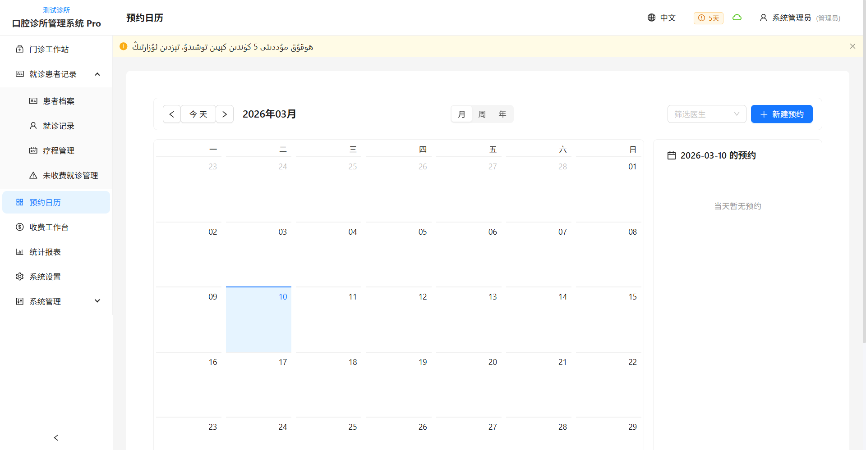The width and height of the screenshot is (866, 450).
Task: Open the 筛选医生 dropdown
Action: coord(706,114)
